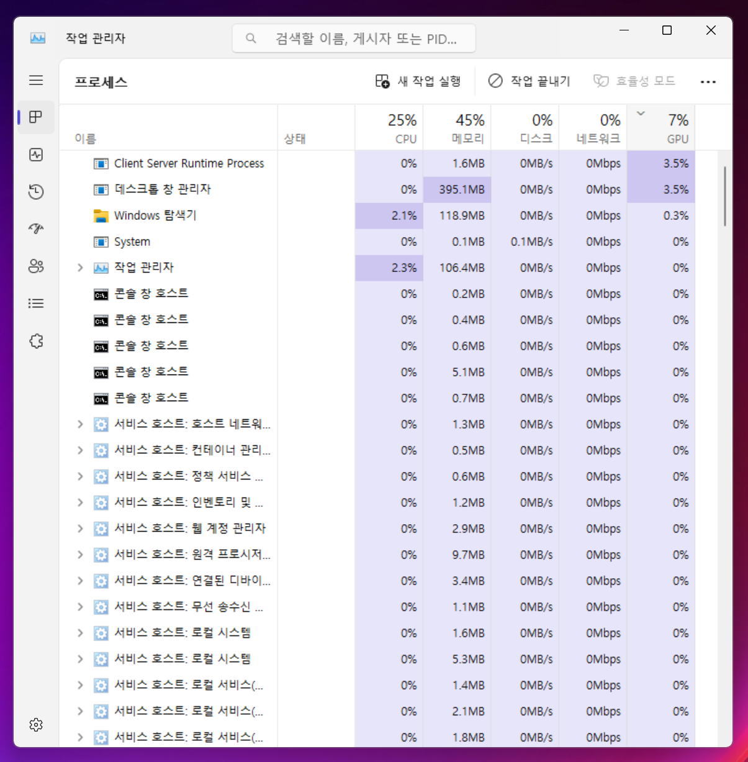The width and height of the screenshot is (748, 762).
Task: Click the Windows 탐색기 folder icon
Action: [x=101, y=215]
